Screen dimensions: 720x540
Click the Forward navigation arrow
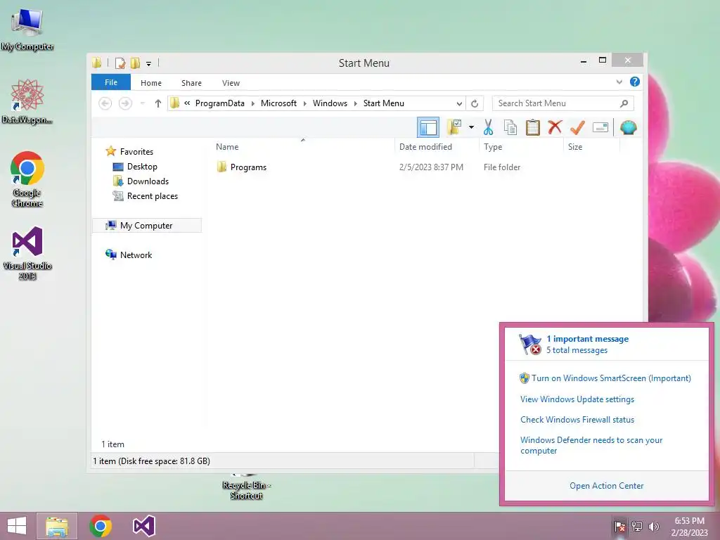(x=125, y=104)
